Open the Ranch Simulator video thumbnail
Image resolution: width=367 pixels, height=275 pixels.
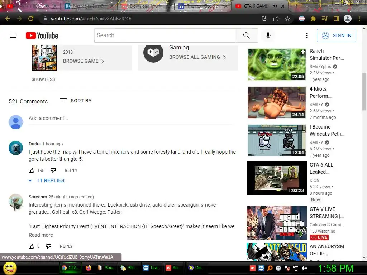point(277,64)
